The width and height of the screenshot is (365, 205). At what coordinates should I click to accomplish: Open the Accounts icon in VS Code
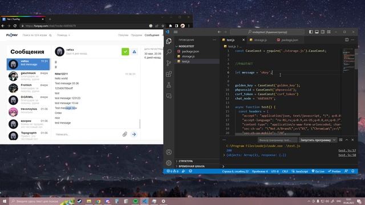tap(169, 152)
